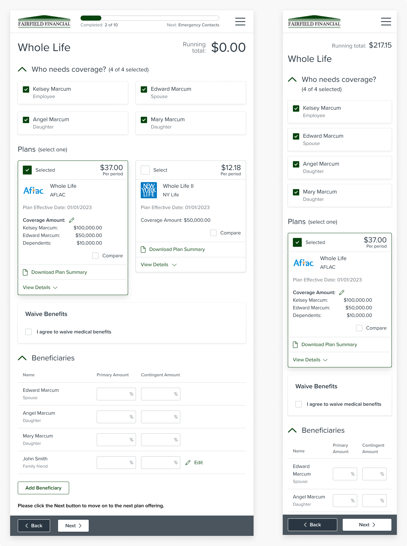Click the enrollment progress bar

[150, 18]
